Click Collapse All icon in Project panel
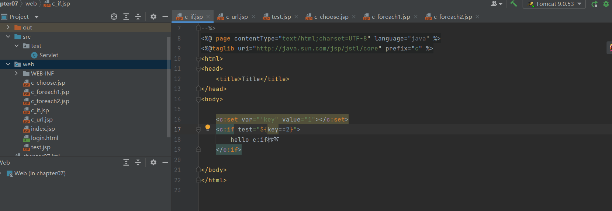 138,17
